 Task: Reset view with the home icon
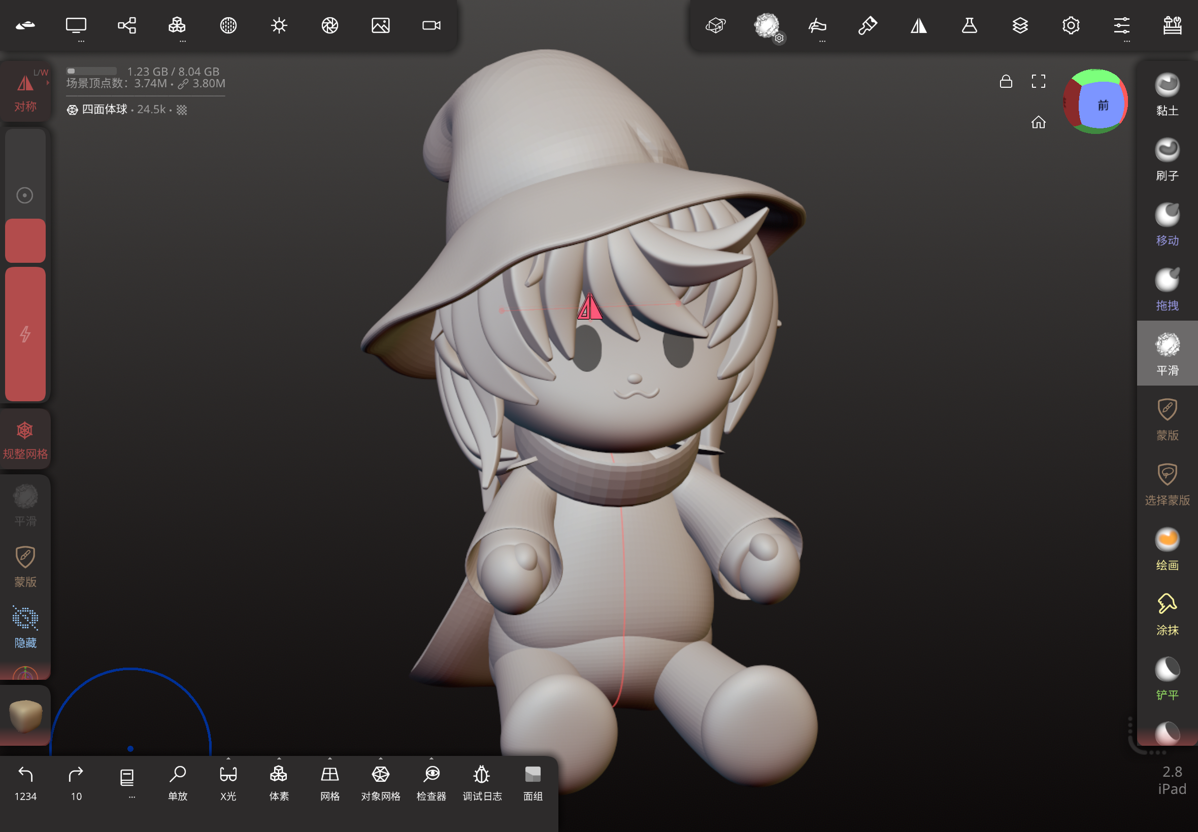coord(1039,122)
